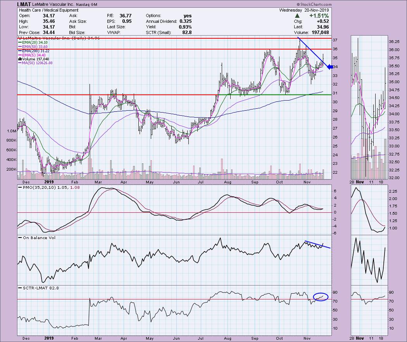The height and width of the screenshot is (342, 407).
Task: Click the PMO(35,20,10) indicator label
Action: (x=40, y=187)
